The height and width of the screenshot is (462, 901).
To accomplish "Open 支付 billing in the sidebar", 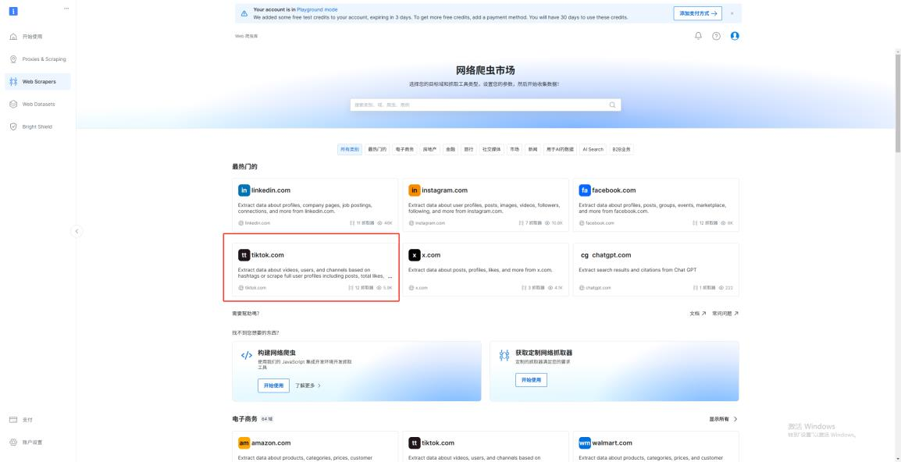I will pos(27,420).
